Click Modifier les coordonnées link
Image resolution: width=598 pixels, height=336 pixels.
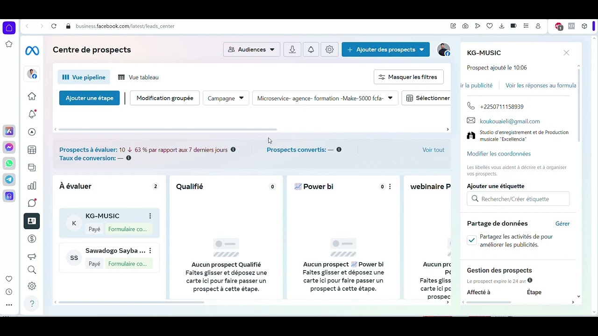tap(498, 154)
